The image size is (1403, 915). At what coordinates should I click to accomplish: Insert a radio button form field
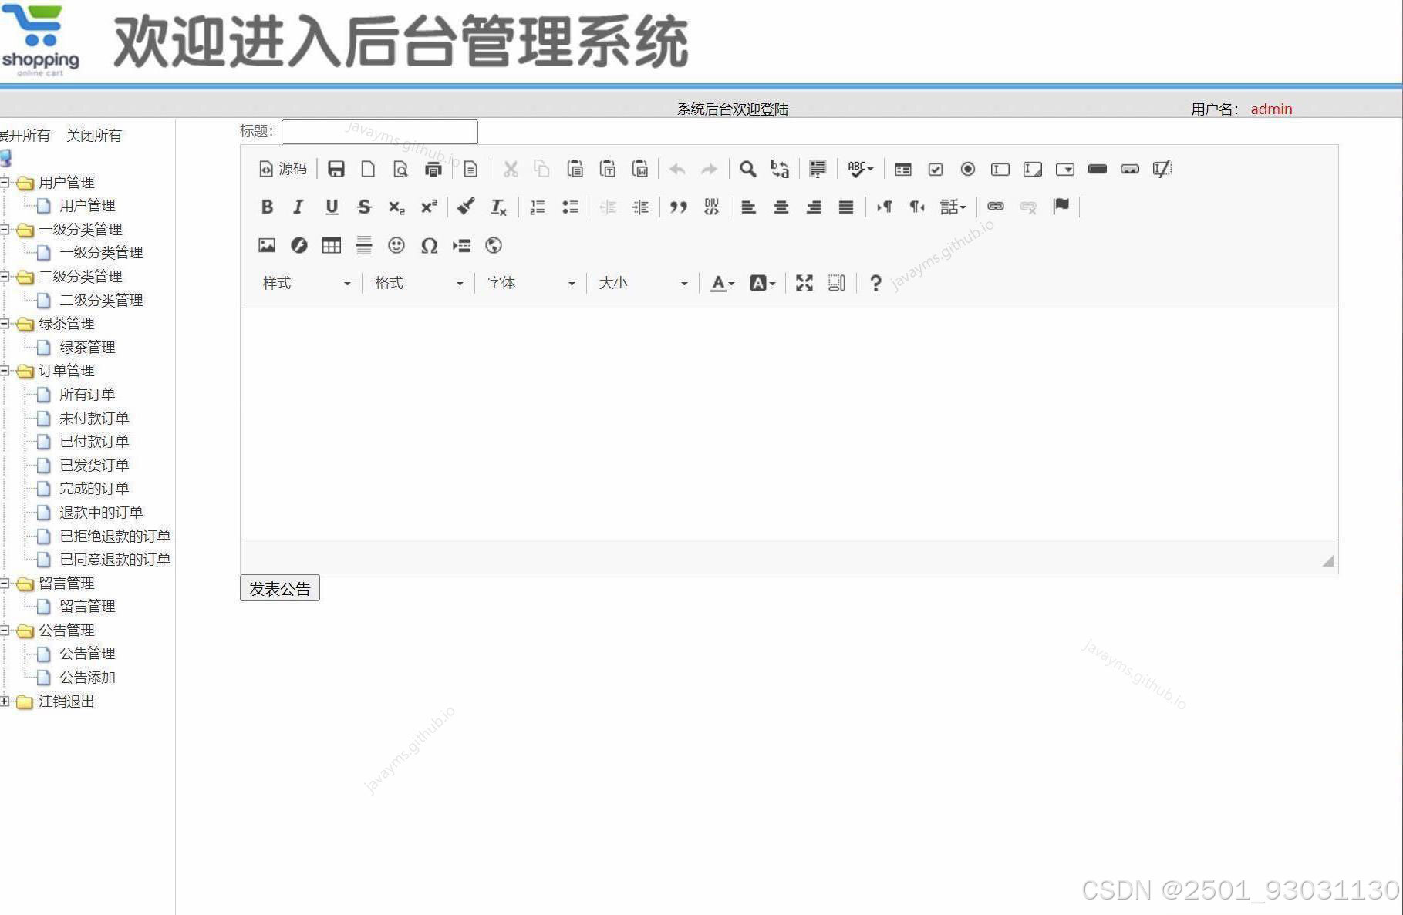click(x=968, y=169)
